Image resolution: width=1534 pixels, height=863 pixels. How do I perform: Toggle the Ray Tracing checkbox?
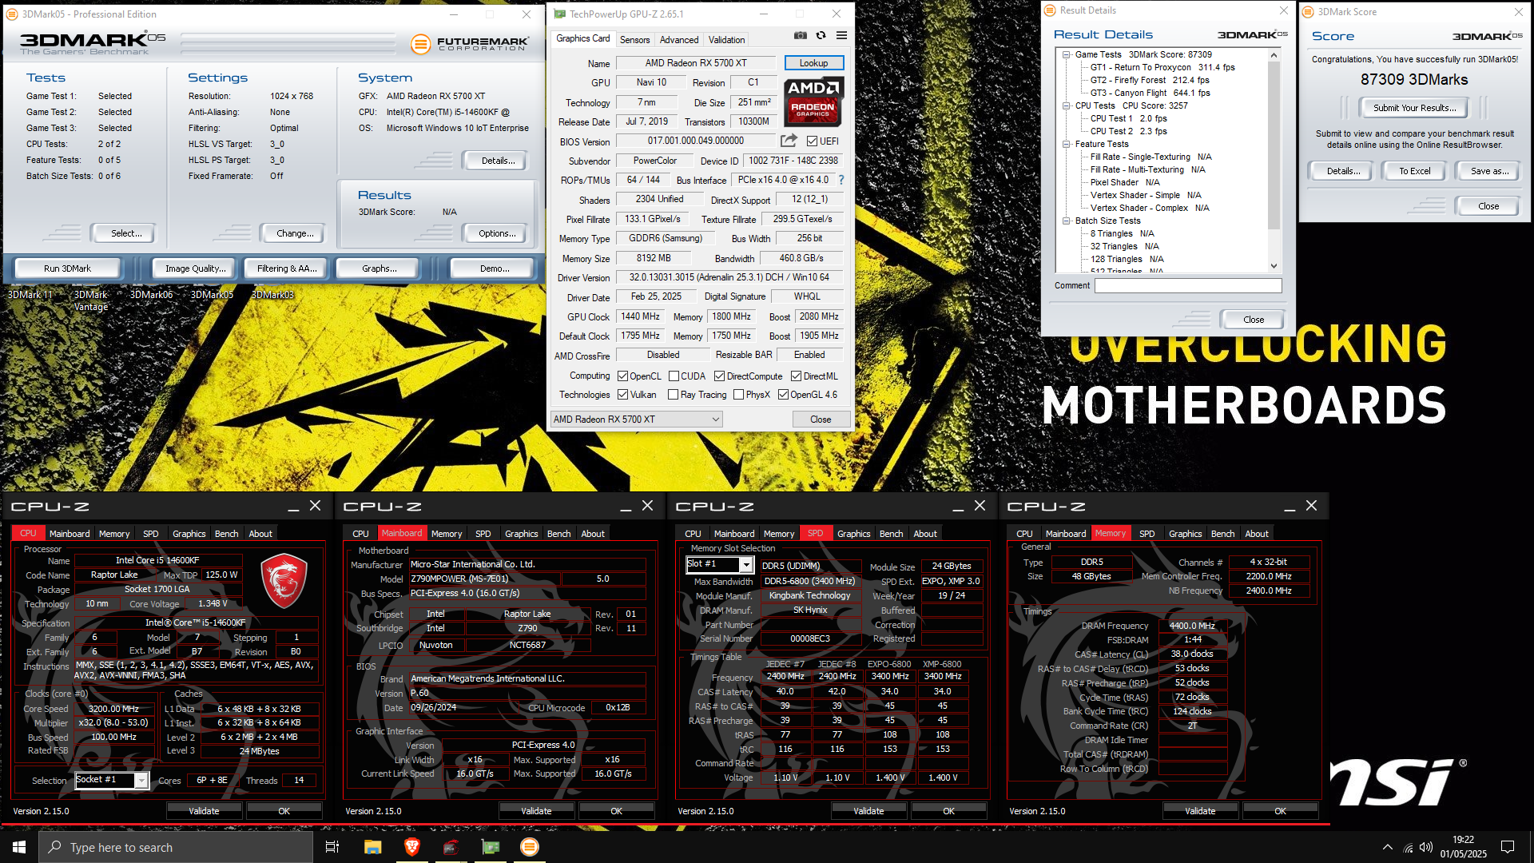pos(673,395)
